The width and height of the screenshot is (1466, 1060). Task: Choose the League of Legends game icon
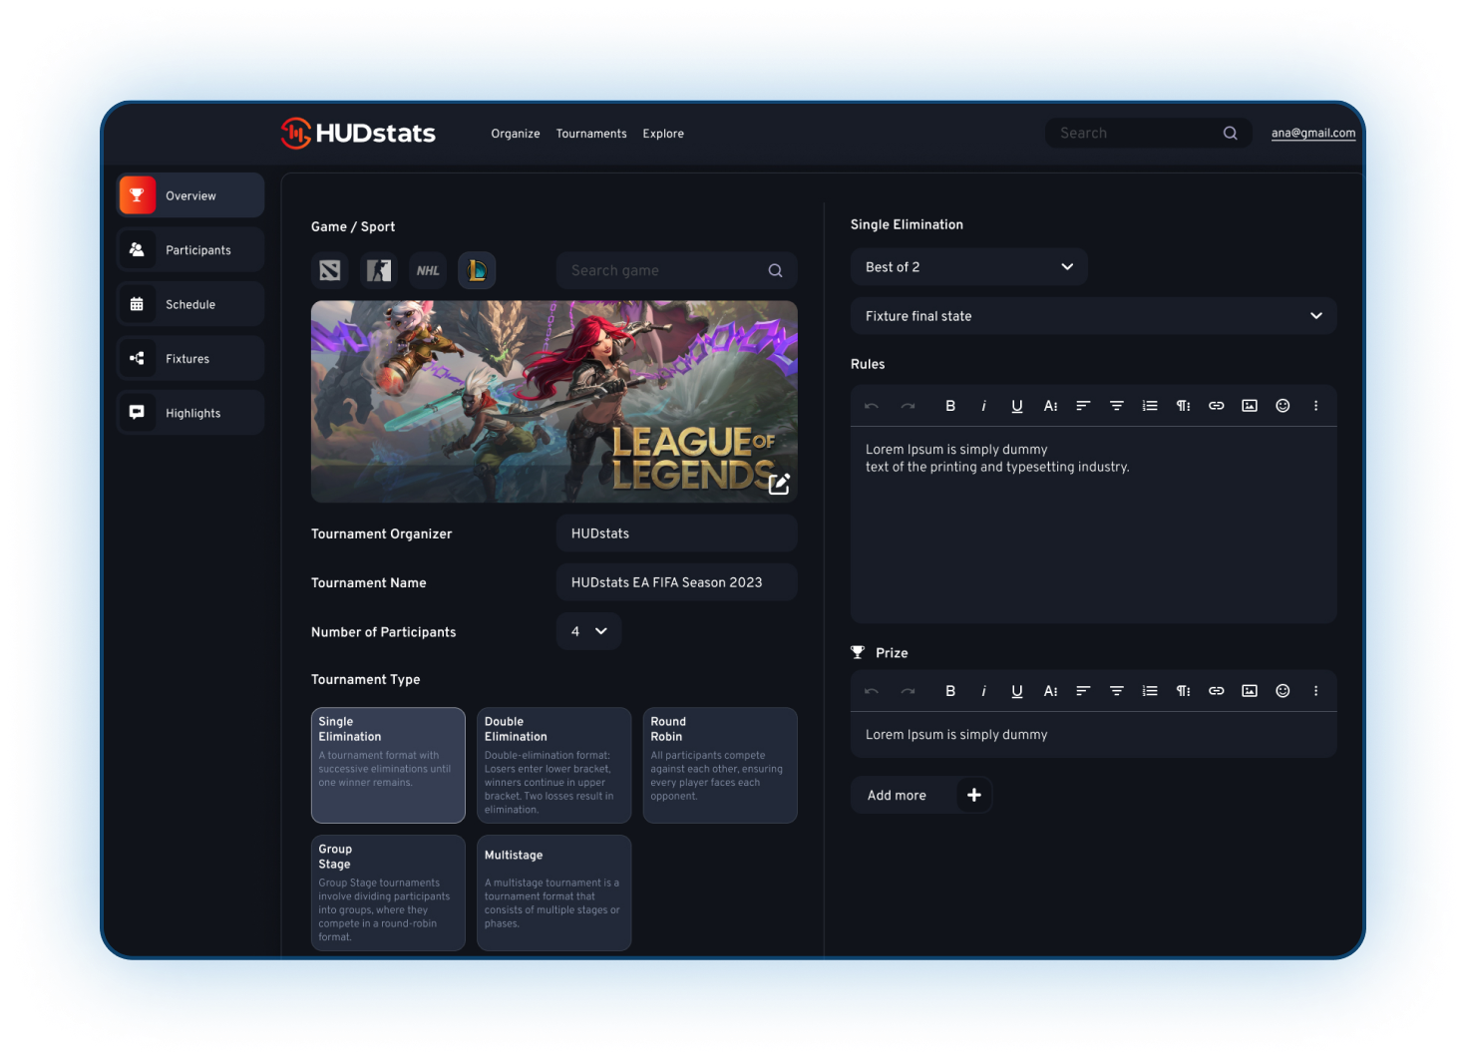click(x=477, y=270)
